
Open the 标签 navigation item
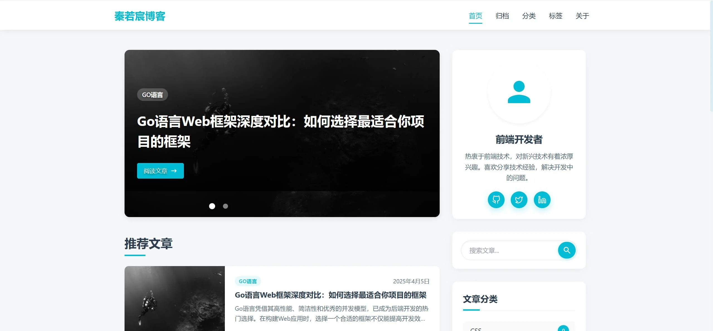(x=555, y=16)
